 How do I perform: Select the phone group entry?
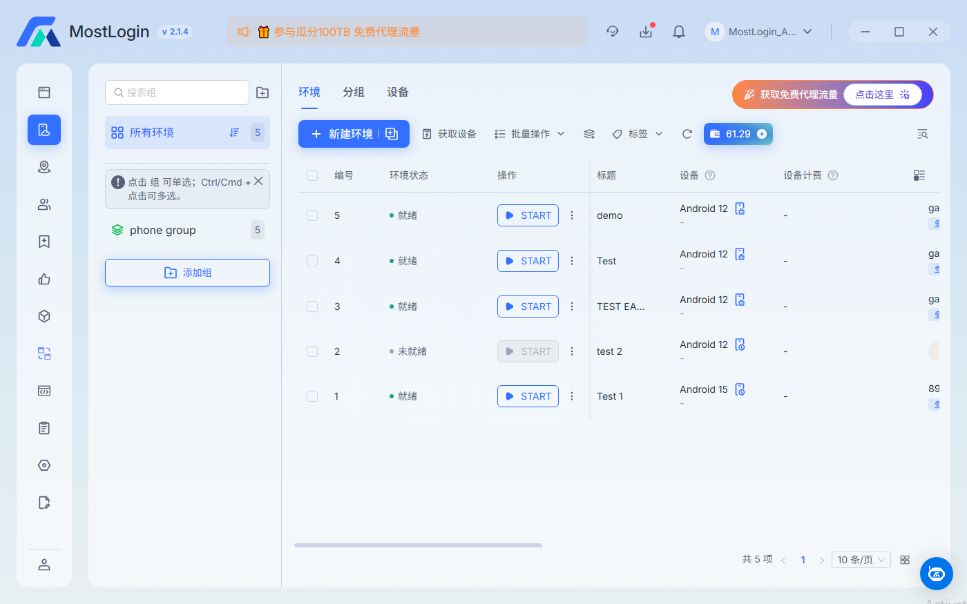(187, 230)
